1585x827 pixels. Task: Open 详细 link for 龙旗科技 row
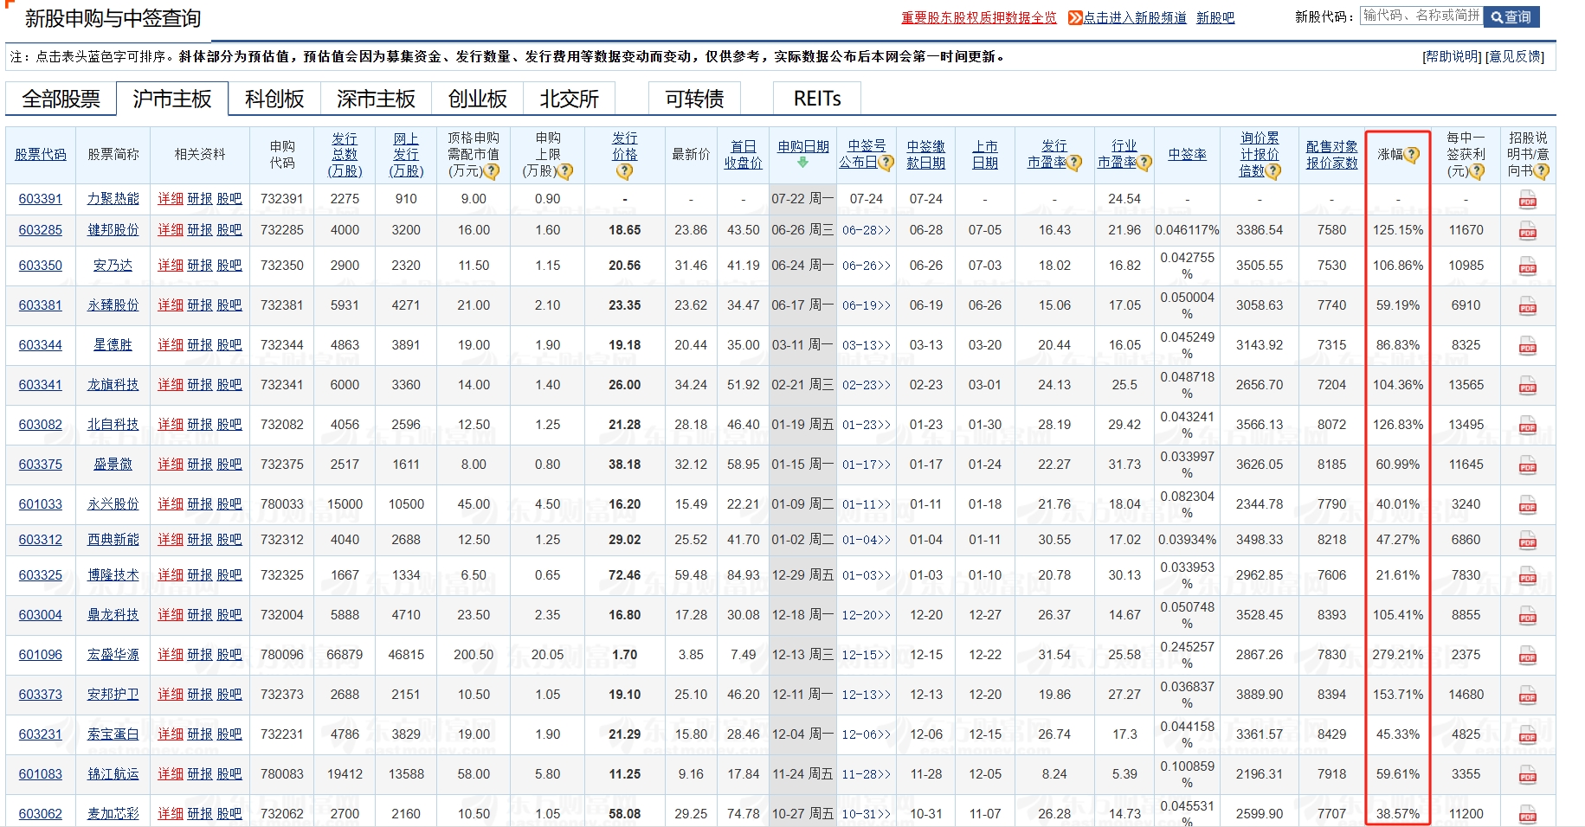click(170, 385)
